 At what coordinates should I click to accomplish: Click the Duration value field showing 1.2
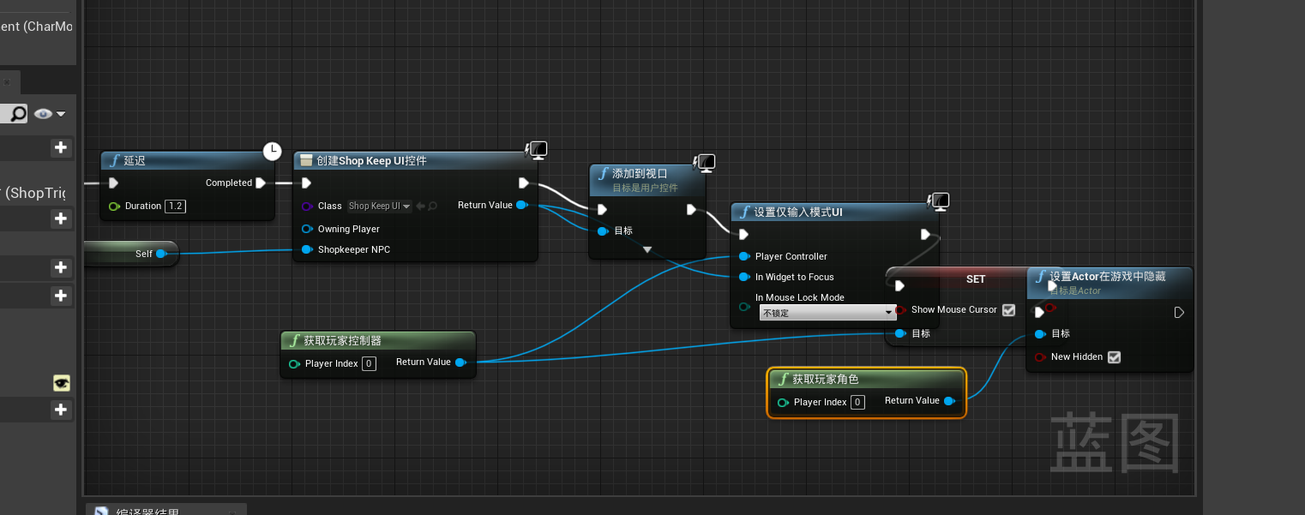tap(175, 206)
